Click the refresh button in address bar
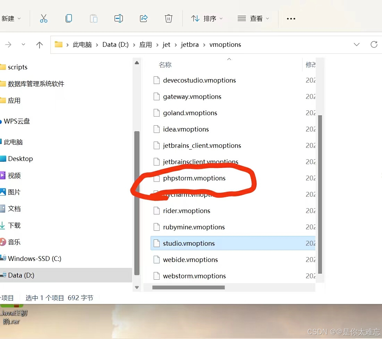This screenshot has height=339, width=382. tap(374, 45)
